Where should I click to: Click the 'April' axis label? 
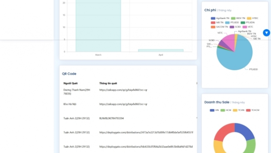pyautogui.click(x=161, y=55)
